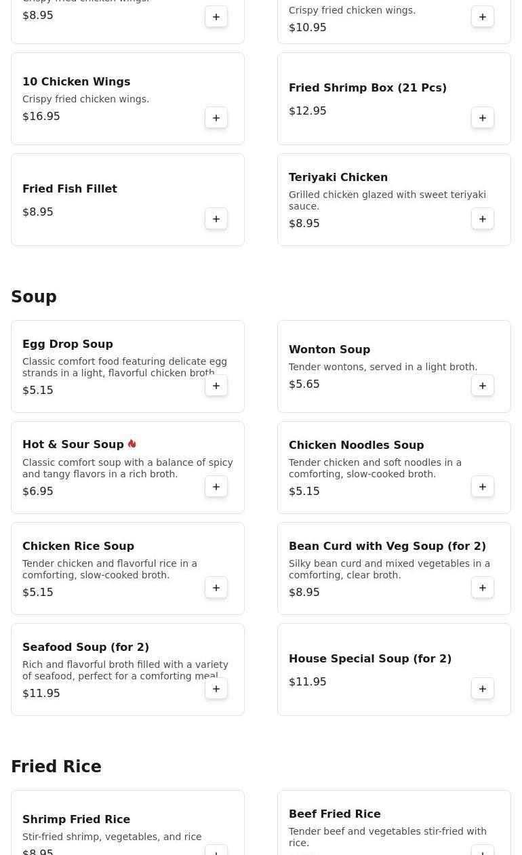Add 10 Chicken Wings to cart
Screen dimensions: 522x855
pyautogui.click(x=216, y=118)
